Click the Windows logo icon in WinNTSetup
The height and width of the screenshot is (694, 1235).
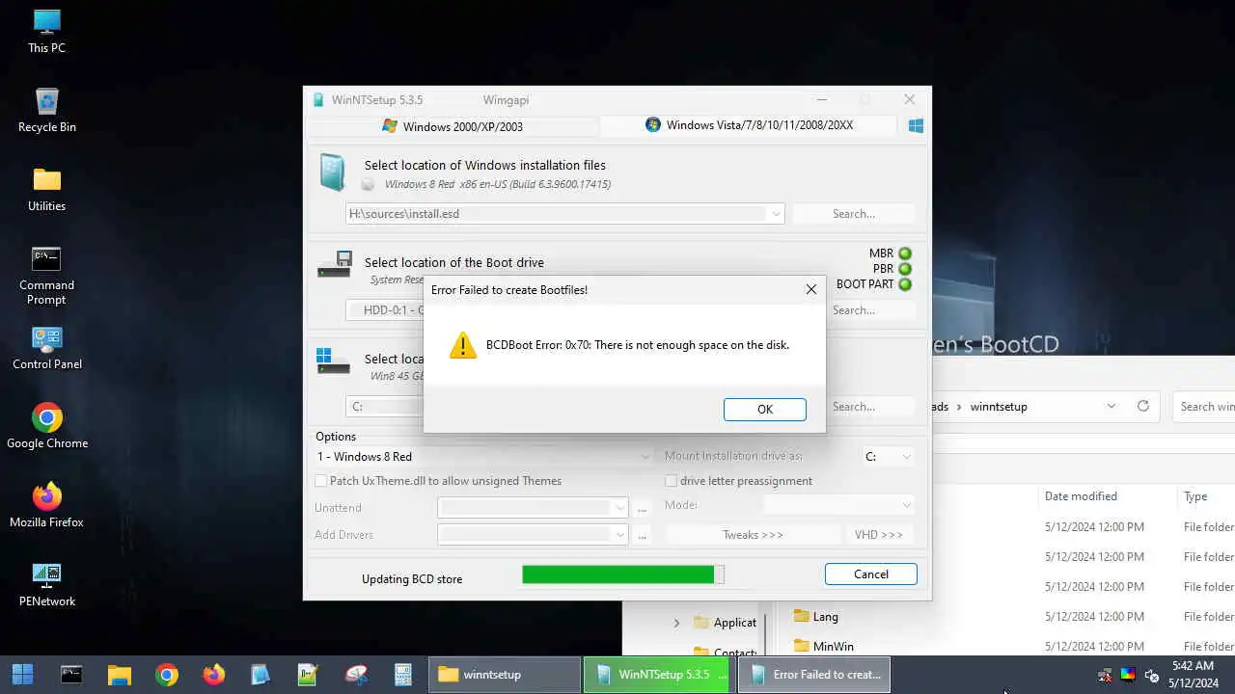pyautogui.click(x=917, y=125)
